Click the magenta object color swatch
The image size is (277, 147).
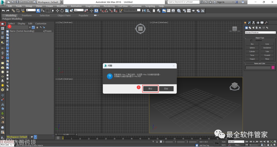[x=273, y=67]
